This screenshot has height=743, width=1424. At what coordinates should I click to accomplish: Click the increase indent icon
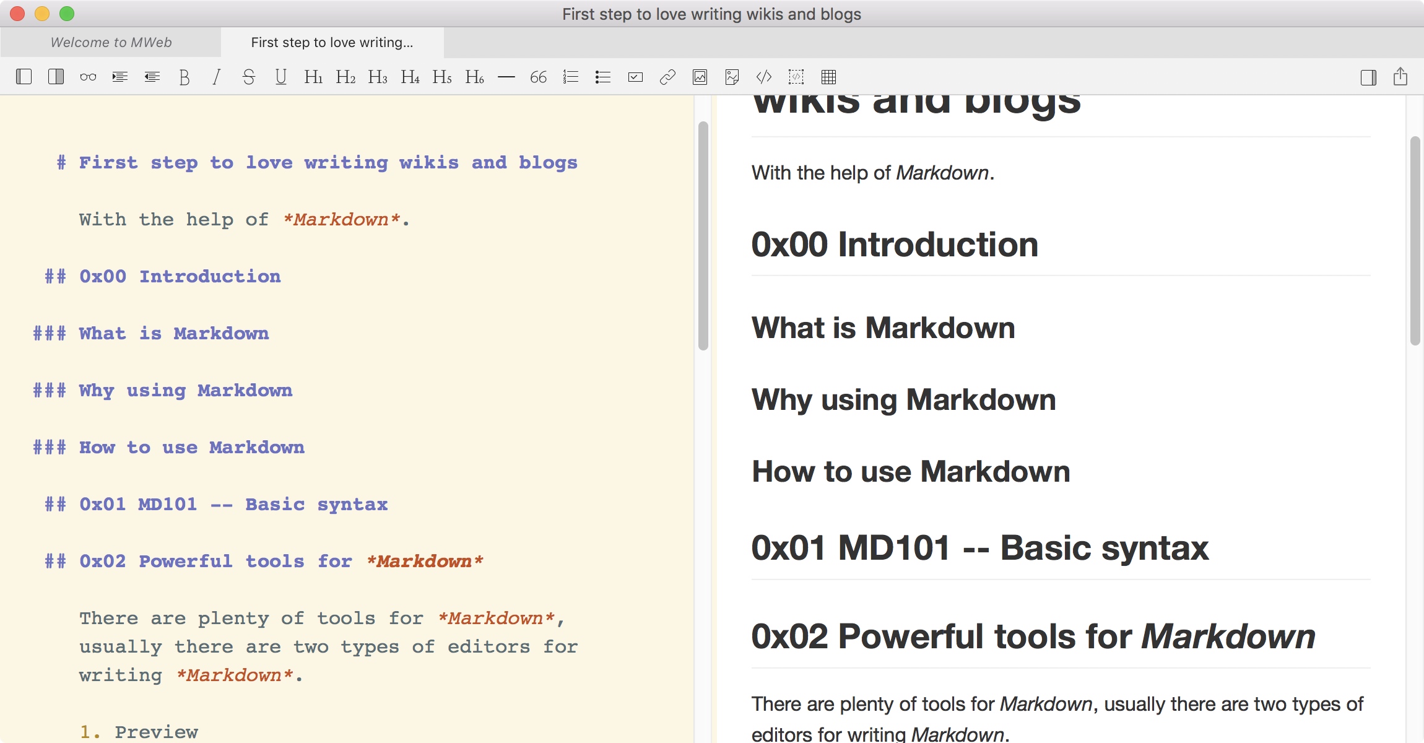(x=120, y=77)
